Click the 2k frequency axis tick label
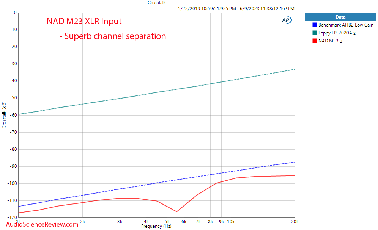Screen dimensions: 378x230 82,222
